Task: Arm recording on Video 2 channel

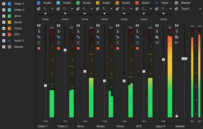Action: click(x=59, y=48)
